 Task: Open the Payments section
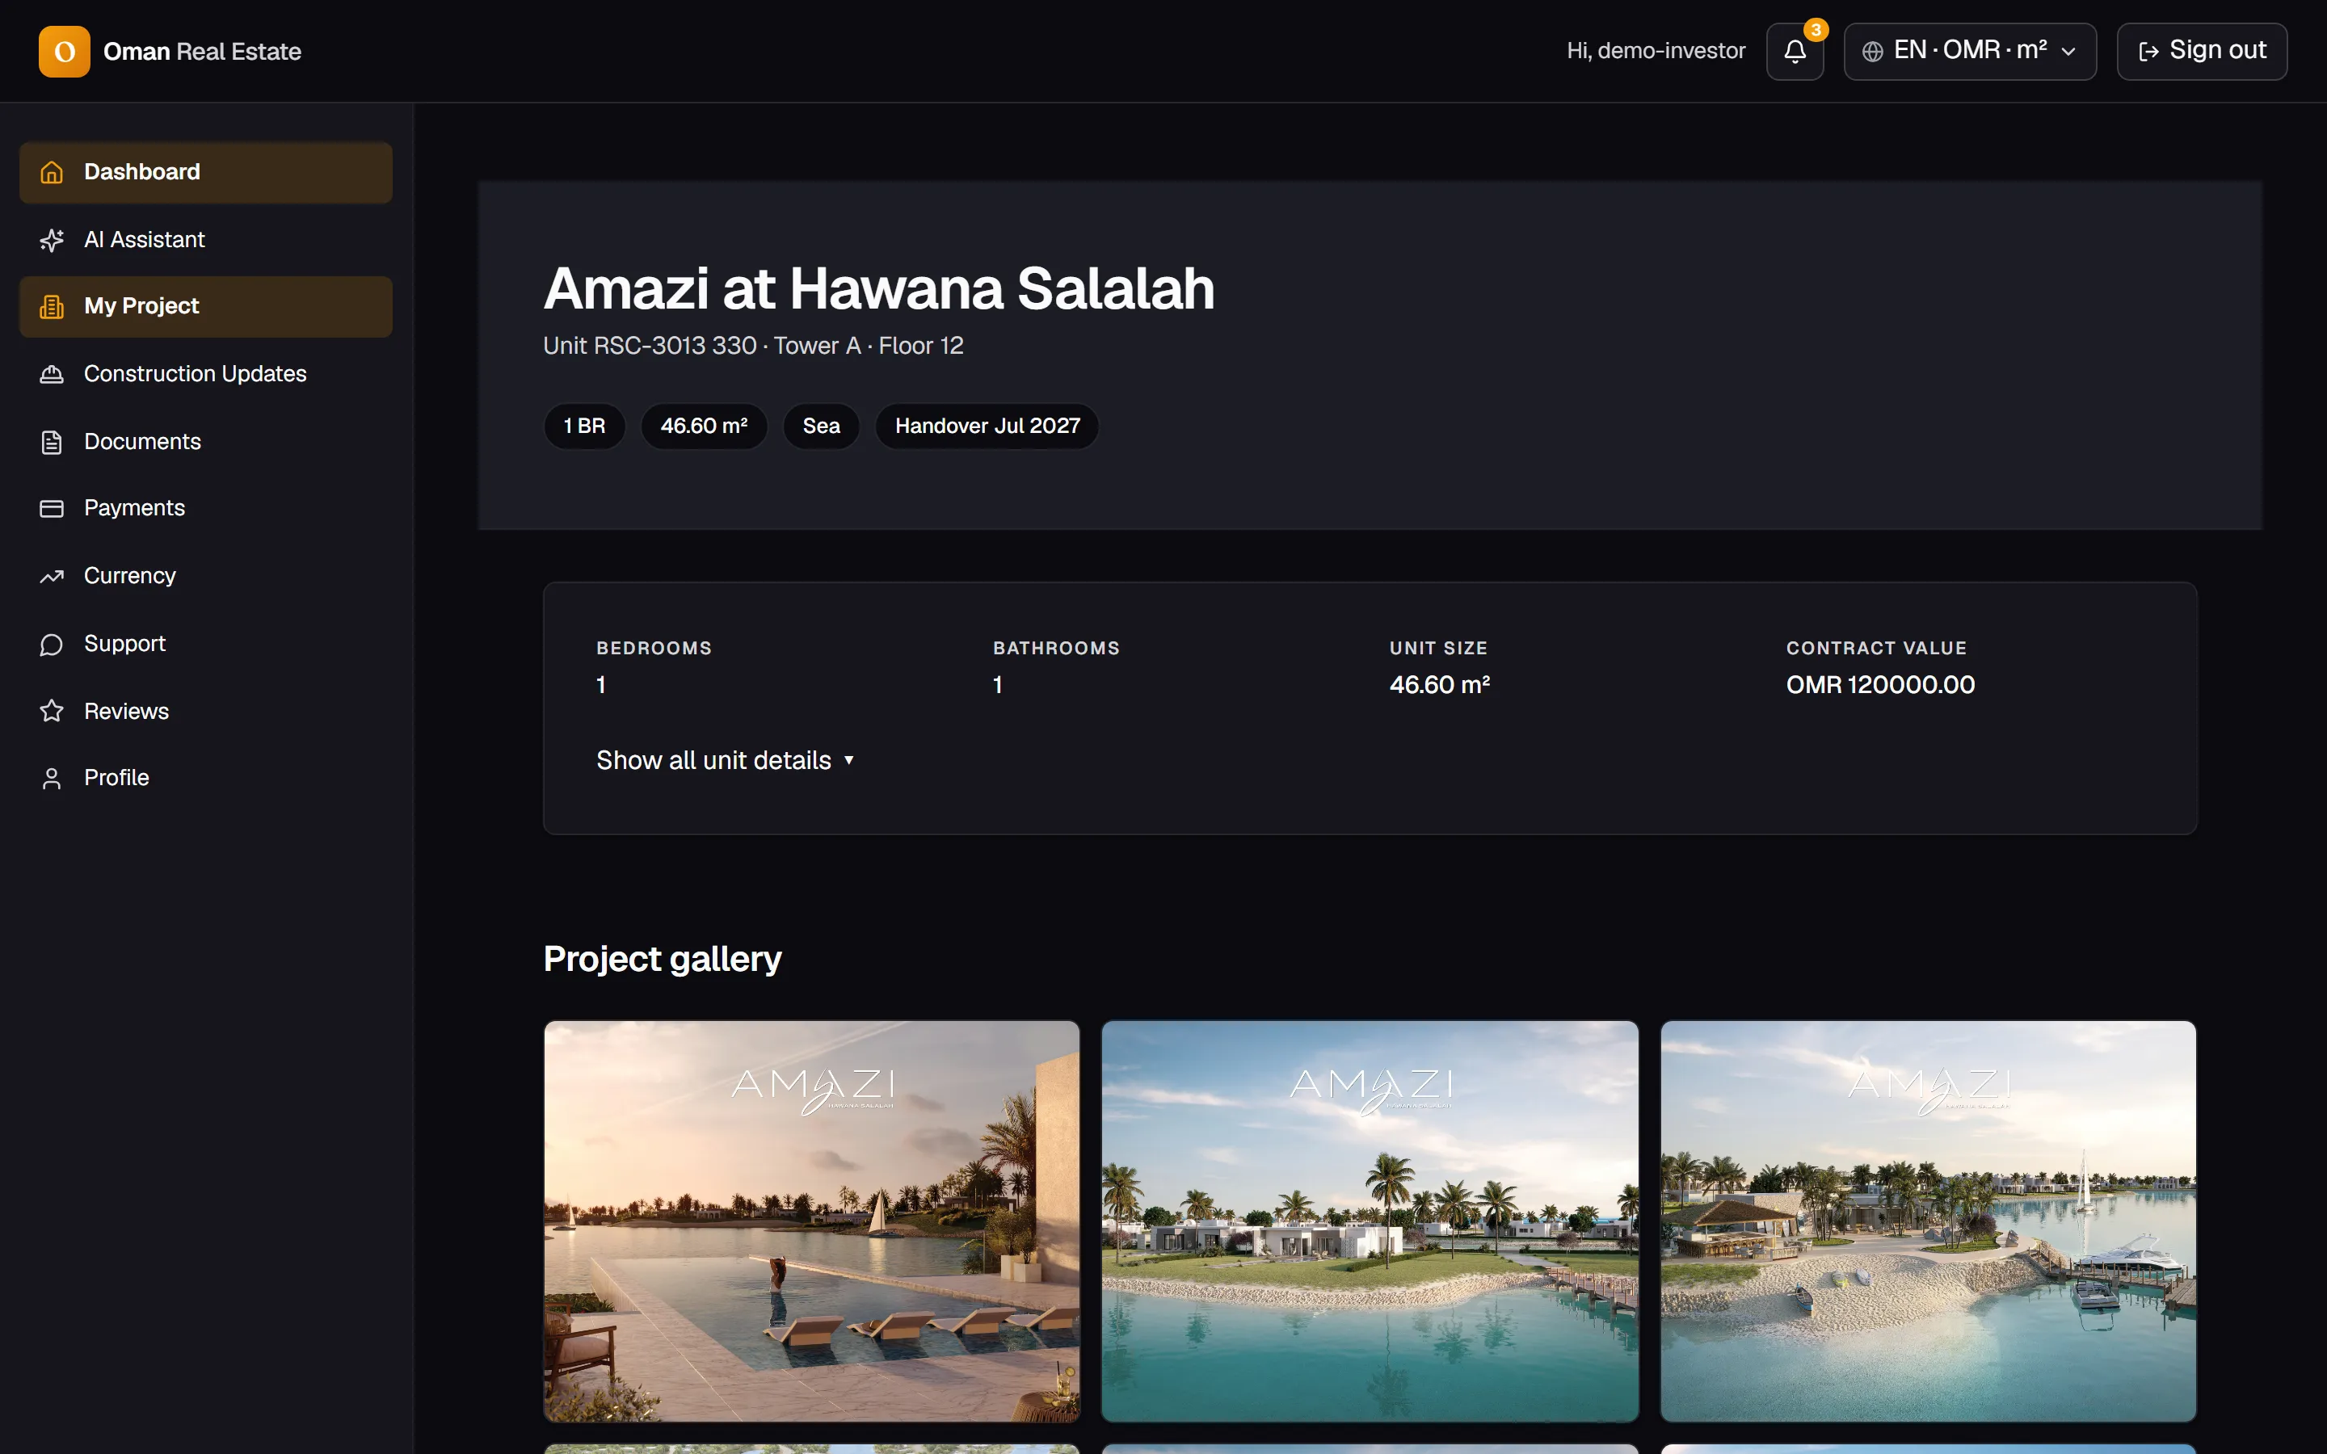tap(206, 509)
